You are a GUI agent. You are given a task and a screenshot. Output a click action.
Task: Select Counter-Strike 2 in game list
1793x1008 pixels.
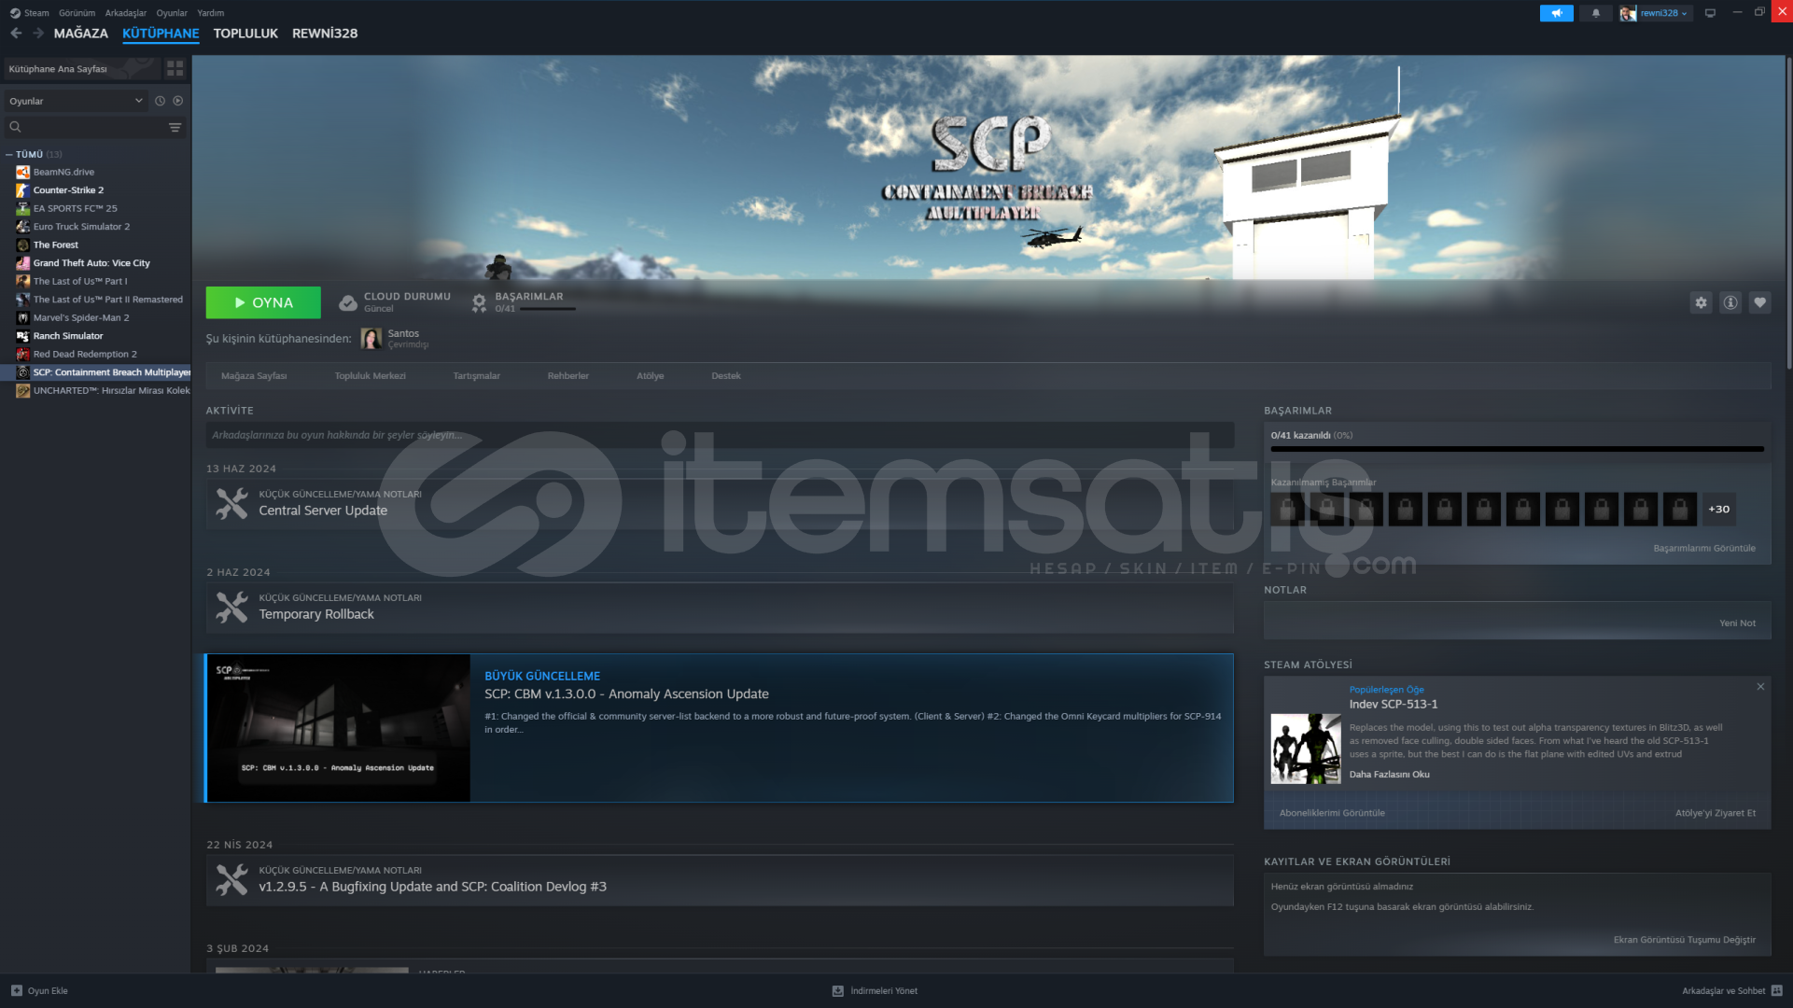point(68,190)
